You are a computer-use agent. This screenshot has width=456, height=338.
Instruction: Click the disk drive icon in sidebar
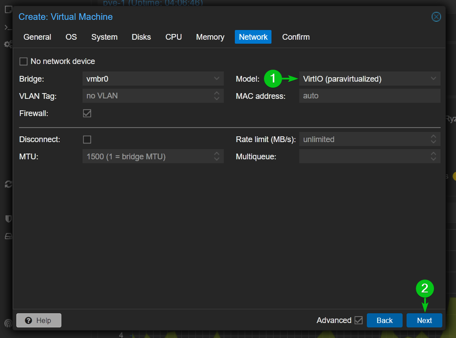(8, 236)
